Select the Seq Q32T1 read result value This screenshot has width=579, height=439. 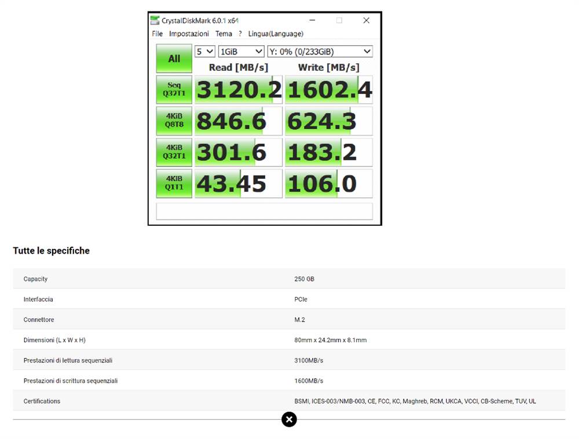pyautogui.click(x=238, y=89)
